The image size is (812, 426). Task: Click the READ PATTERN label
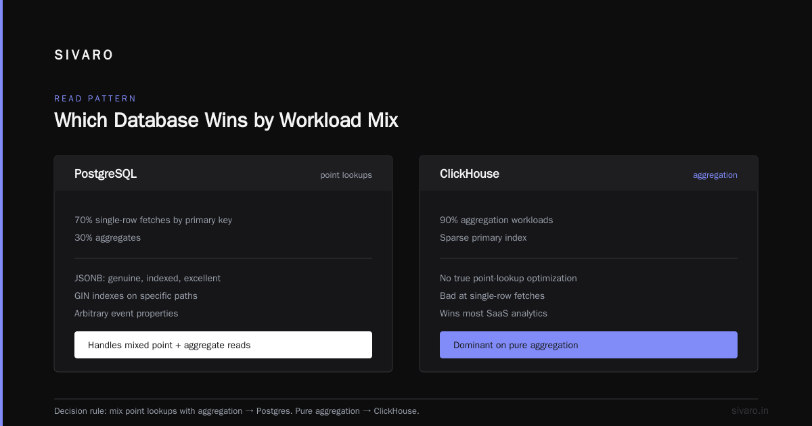[x=95, y=99]
